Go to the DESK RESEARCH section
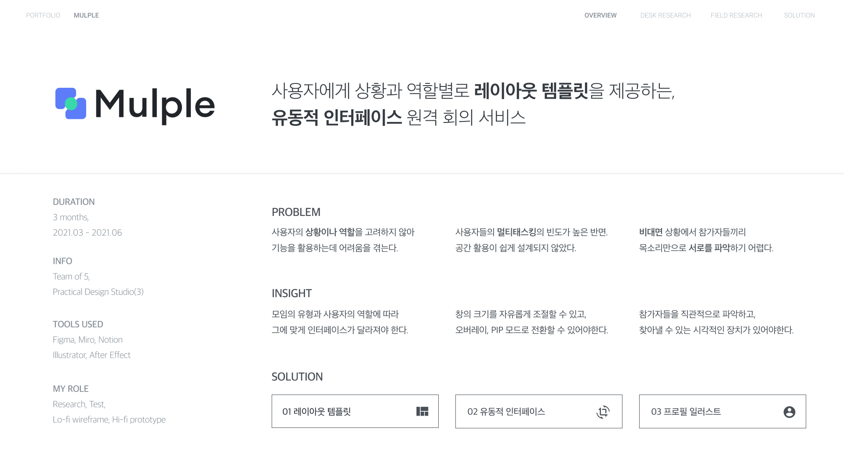 click(x=666, y=15)
